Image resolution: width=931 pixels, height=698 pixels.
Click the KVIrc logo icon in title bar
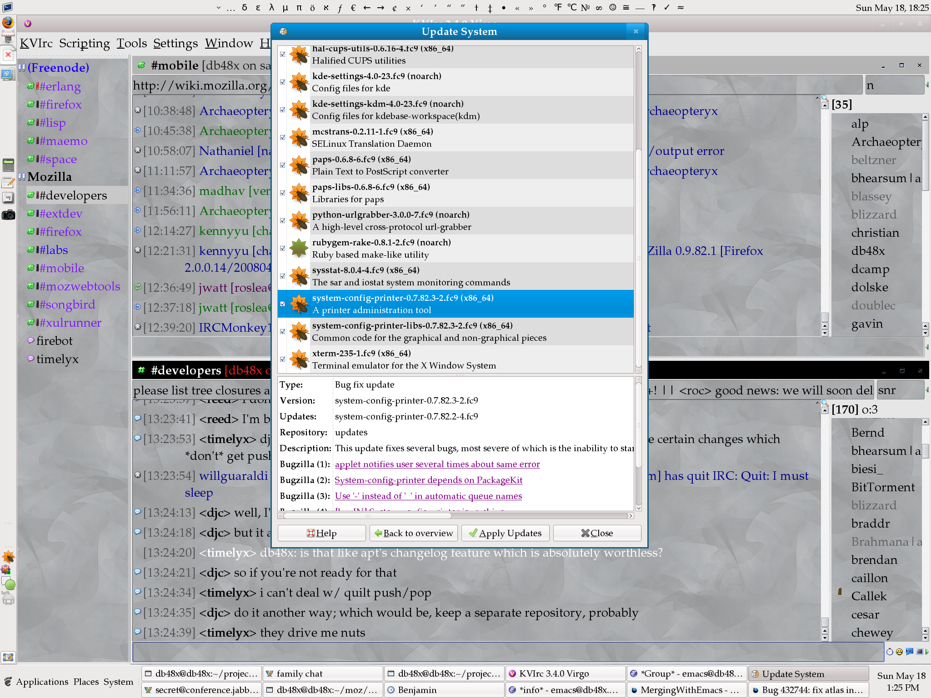point(28,24)
